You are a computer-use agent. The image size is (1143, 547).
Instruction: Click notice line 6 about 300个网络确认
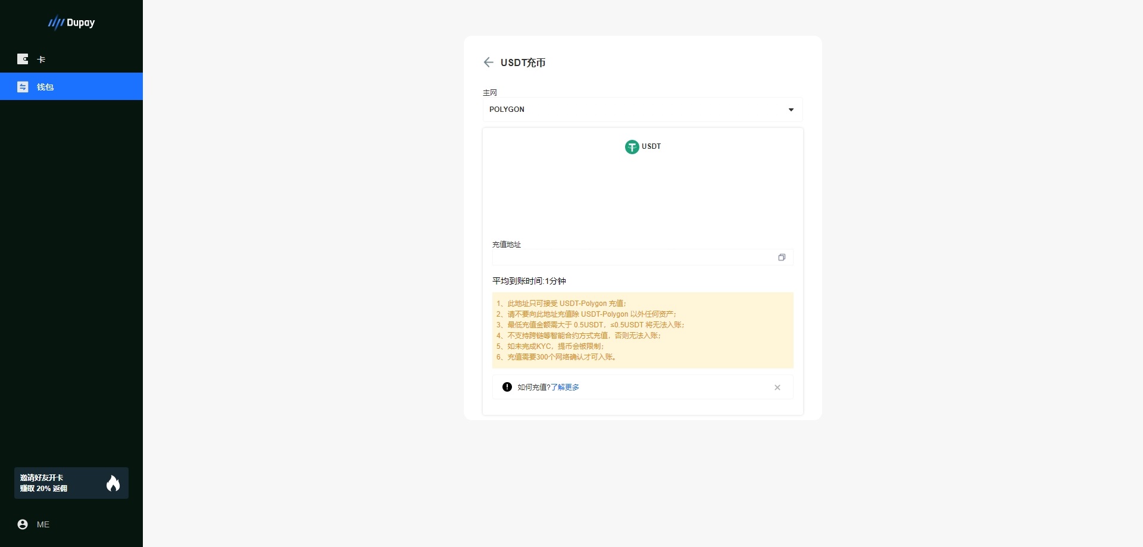click(557, 357)
